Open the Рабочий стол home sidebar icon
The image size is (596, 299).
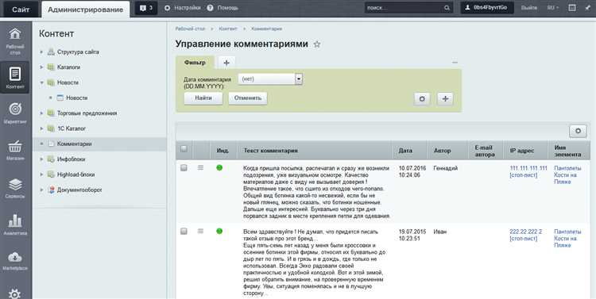pyautogui.click(x=15, y=40)
